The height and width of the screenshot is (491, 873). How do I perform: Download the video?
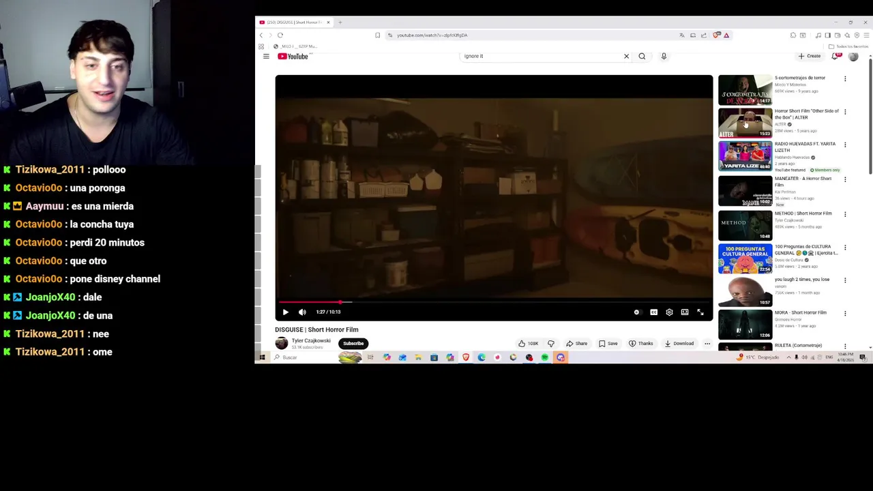679,344
